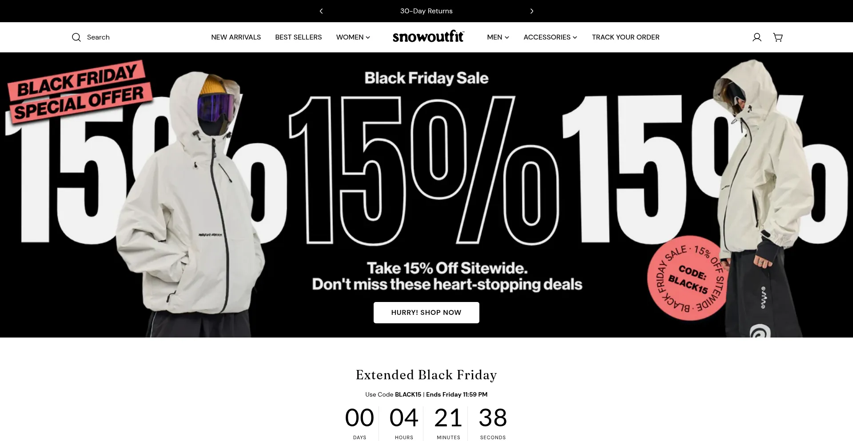Image resolution: width=853 pixels, height=441 pixels.
Task: Click the Search text field
Action: pyautogui.click(x=98, y=37)
